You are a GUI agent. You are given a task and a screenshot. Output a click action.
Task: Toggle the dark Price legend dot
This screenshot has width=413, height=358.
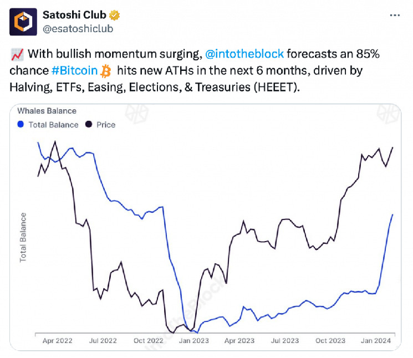pyautogui.click(x=89, y=125)
